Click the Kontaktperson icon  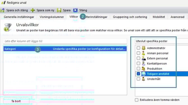tap(143, 64)
